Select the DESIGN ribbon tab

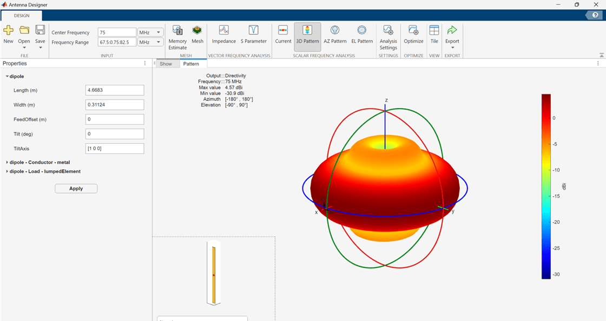22,16
